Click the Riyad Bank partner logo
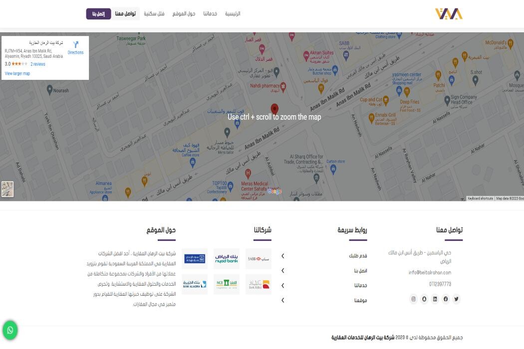Viewport: 524px width, 349px height. (x=227, y=259)
